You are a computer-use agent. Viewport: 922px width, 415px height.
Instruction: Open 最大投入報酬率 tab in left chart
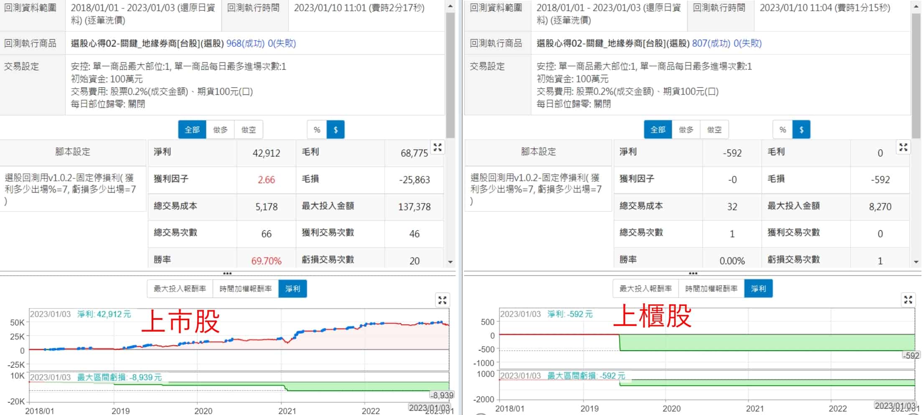180,289
